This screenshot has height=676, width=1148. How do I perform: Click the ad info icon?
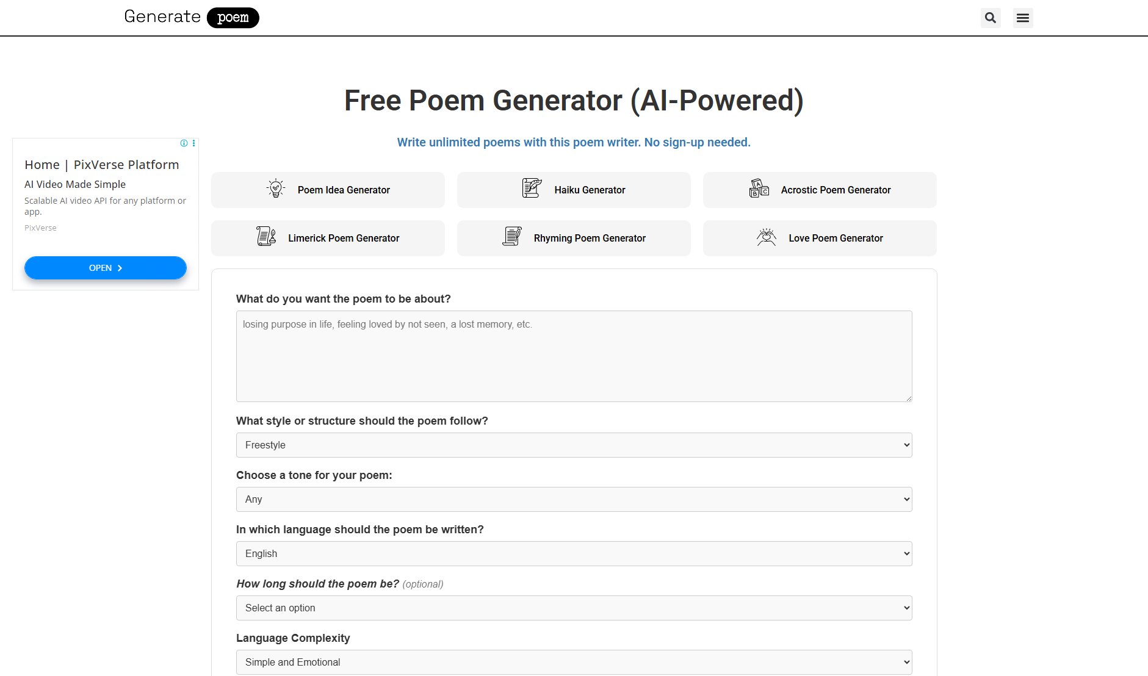click(x=184, y=143)
